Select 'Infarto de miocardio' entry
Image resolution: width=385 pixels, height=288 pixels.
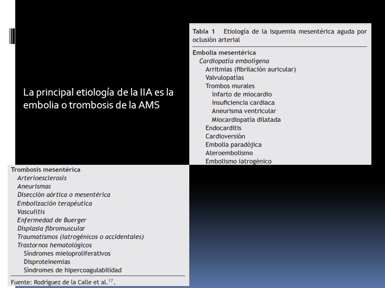(x=242, y=94)
